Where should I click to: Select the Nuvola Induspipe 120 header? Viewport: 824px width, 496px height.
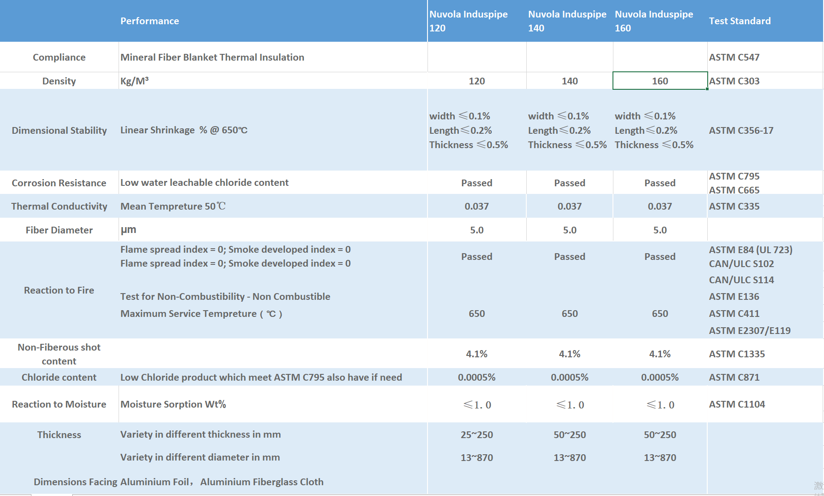468,21
